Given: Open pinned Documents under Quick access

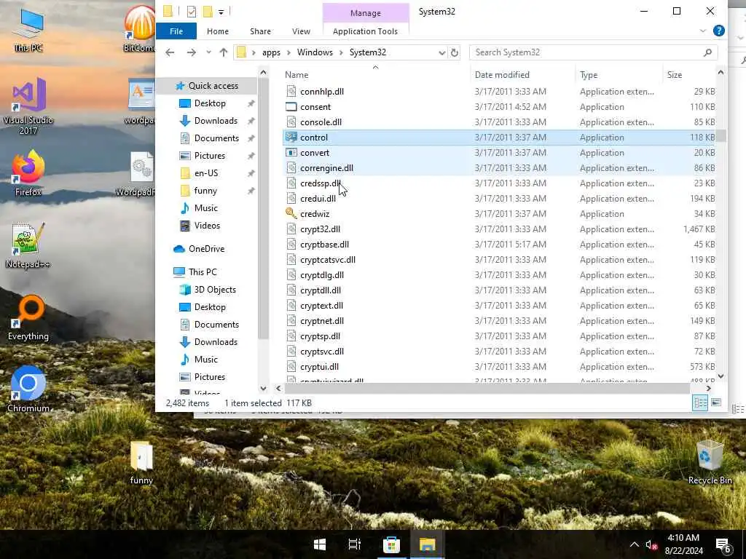Looking at the screenshot, I should click(x=216, y=138).
